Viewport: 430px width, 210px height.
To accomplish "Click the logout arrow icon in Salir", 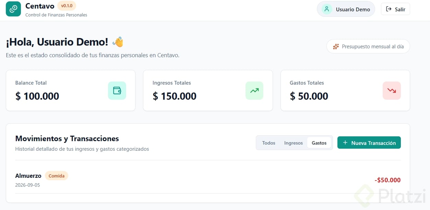I will [389, 9].
